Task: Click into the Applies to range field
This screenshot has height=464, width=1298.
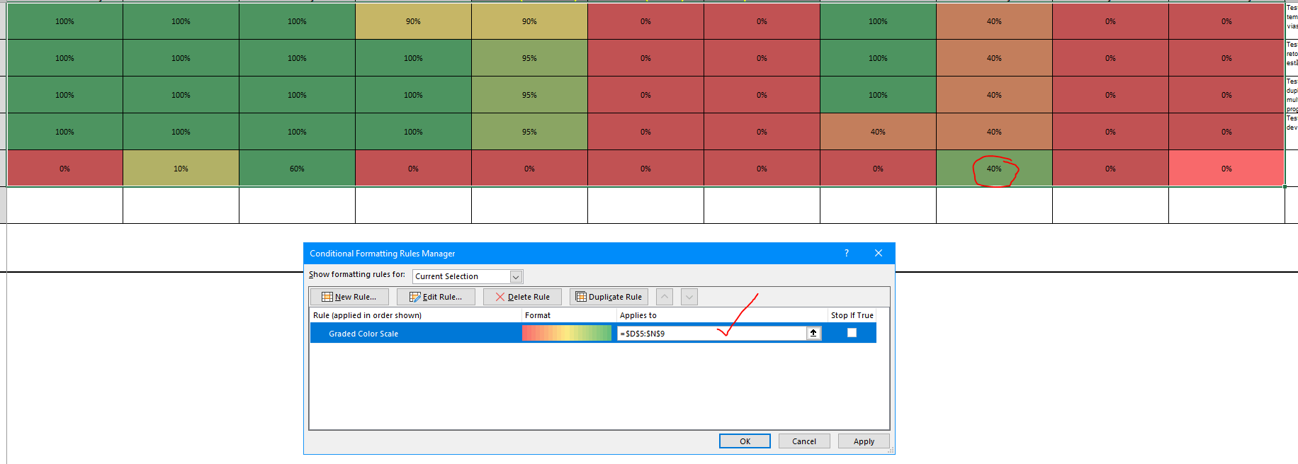Action: tap(711, 333)
